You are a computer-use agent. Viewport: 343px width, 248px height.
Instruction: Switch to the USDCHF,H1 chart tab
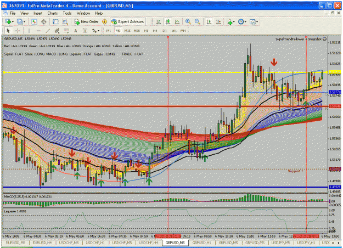[95, 243]
